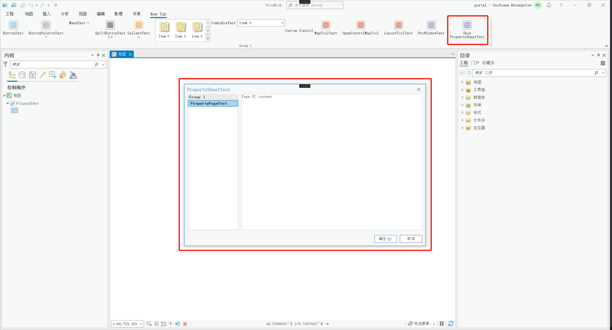The image size is (612, 330).
Task: Open the 共享 ribbon tab
Action: pyautogui.click(x=137, y=14)
